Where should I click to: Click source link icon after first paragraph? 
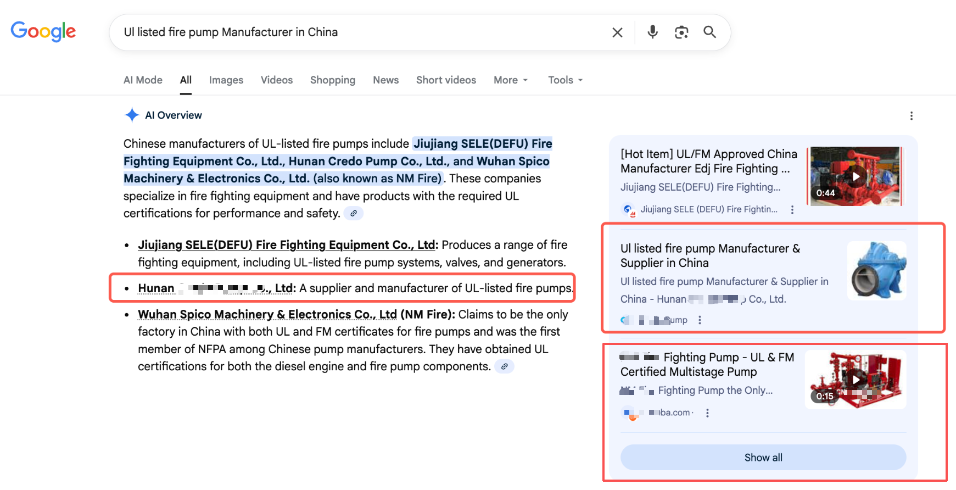354,213
